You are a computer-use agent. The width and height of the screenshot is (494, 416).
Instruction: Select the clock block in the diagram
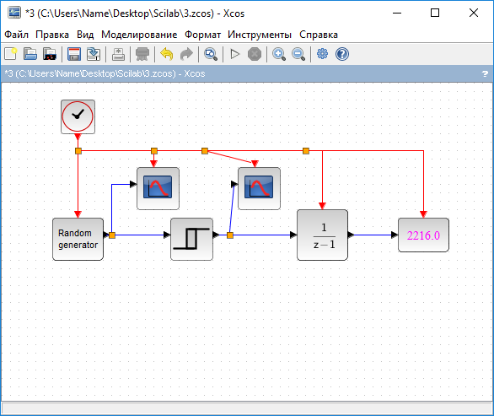tap(78, 117)
